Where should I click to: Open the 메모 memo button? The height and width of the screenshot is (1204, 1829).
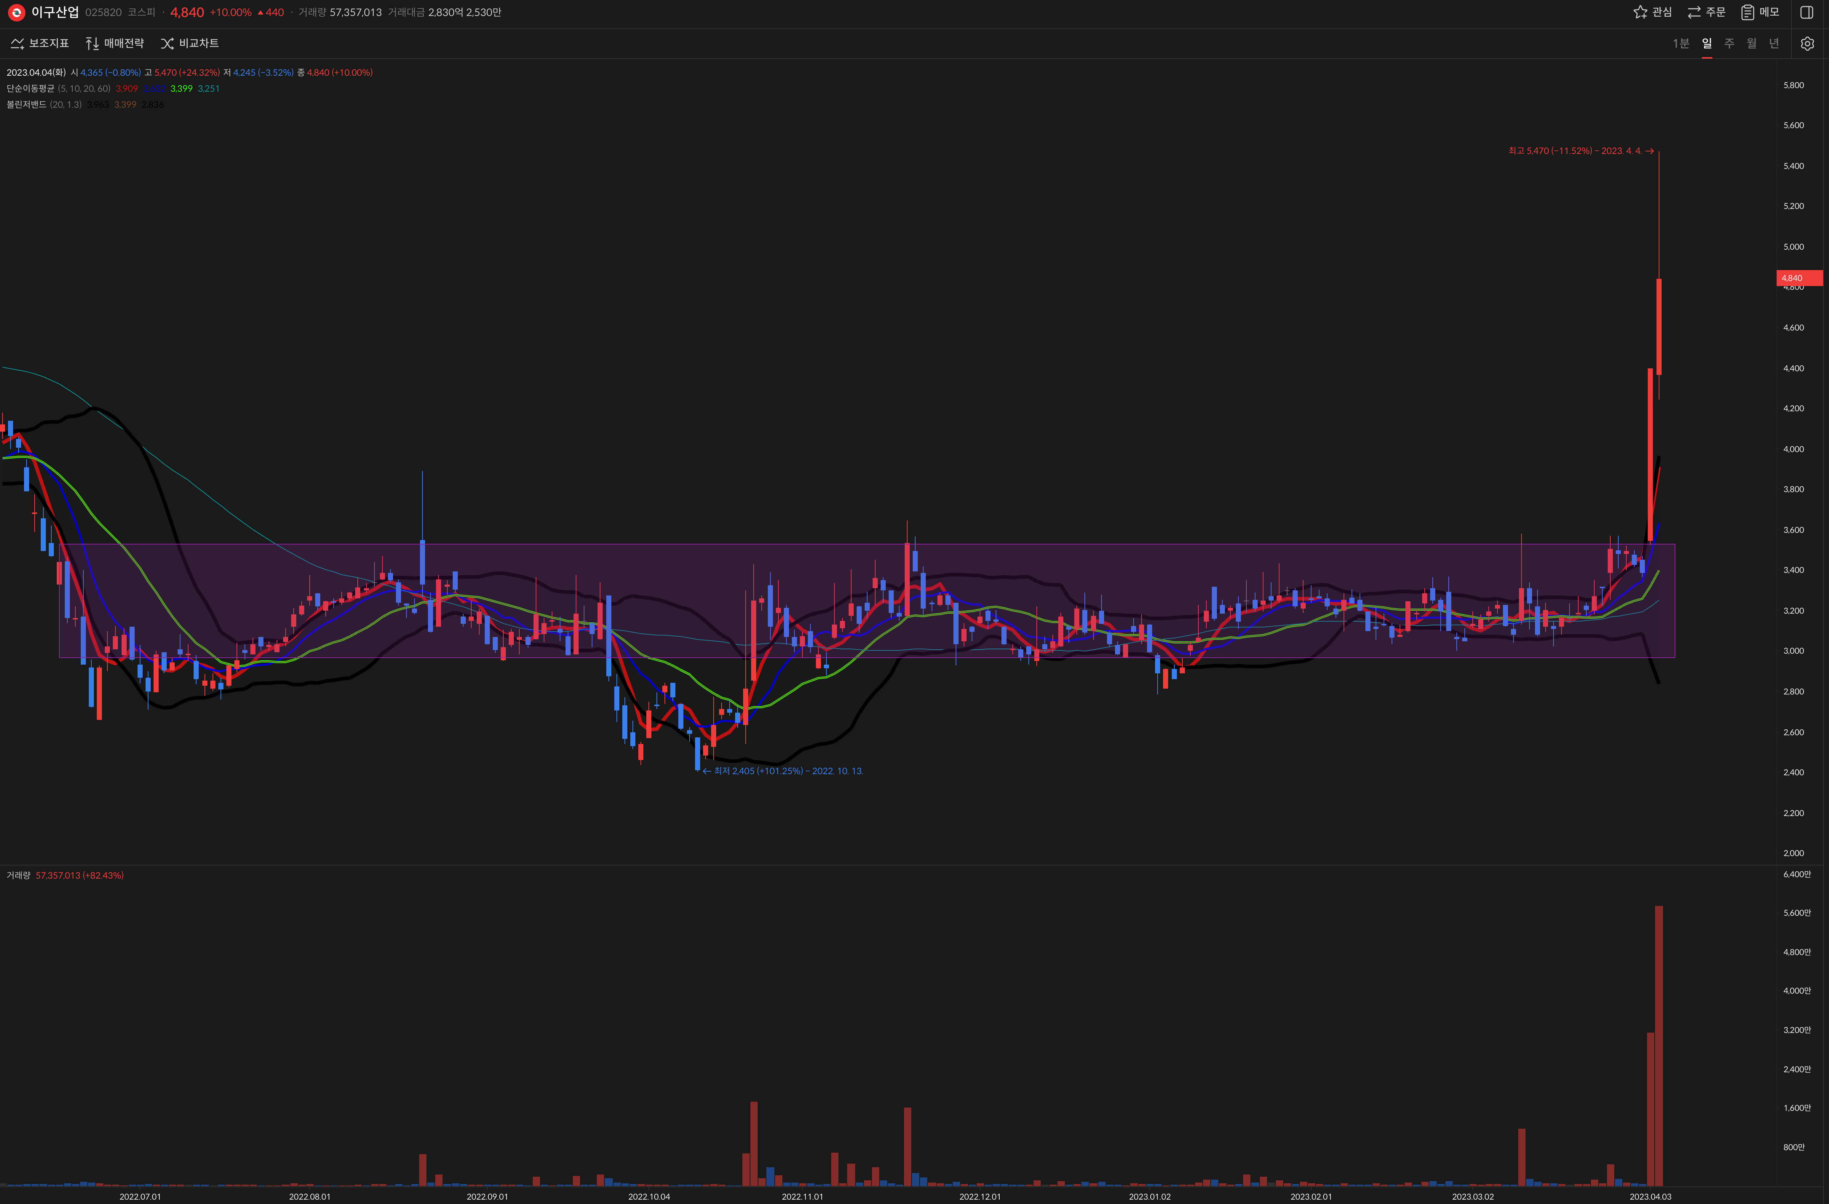[x=1760, y=12]
